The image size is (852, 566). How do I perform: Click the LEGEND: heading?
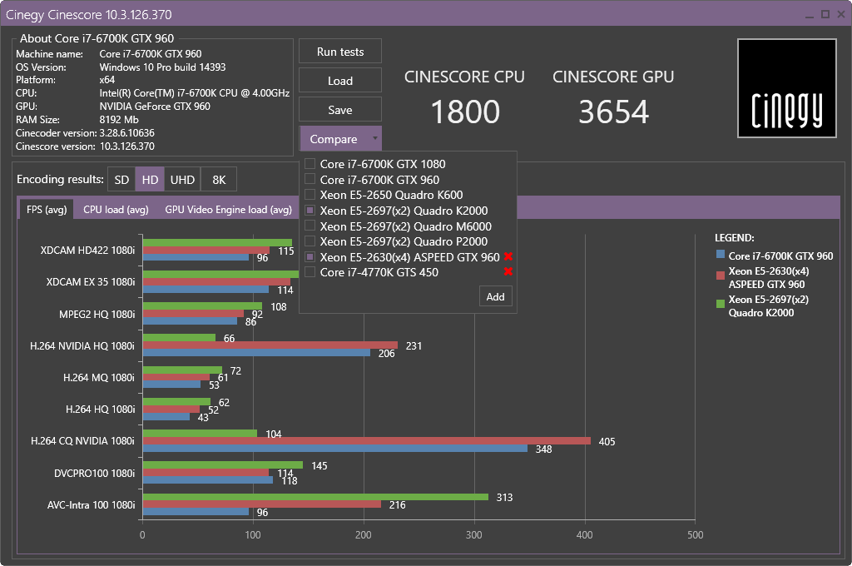(734, 237)
